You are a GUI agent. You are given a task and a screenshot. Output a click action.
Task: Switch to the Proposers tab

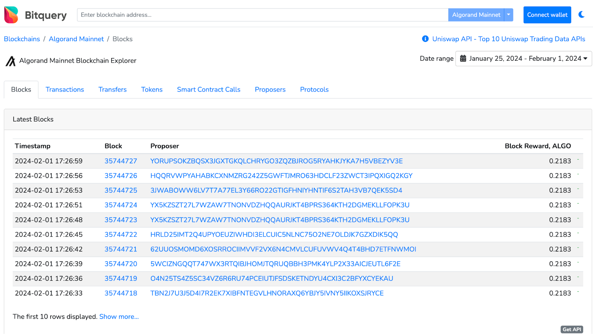(x=270, y=90)
